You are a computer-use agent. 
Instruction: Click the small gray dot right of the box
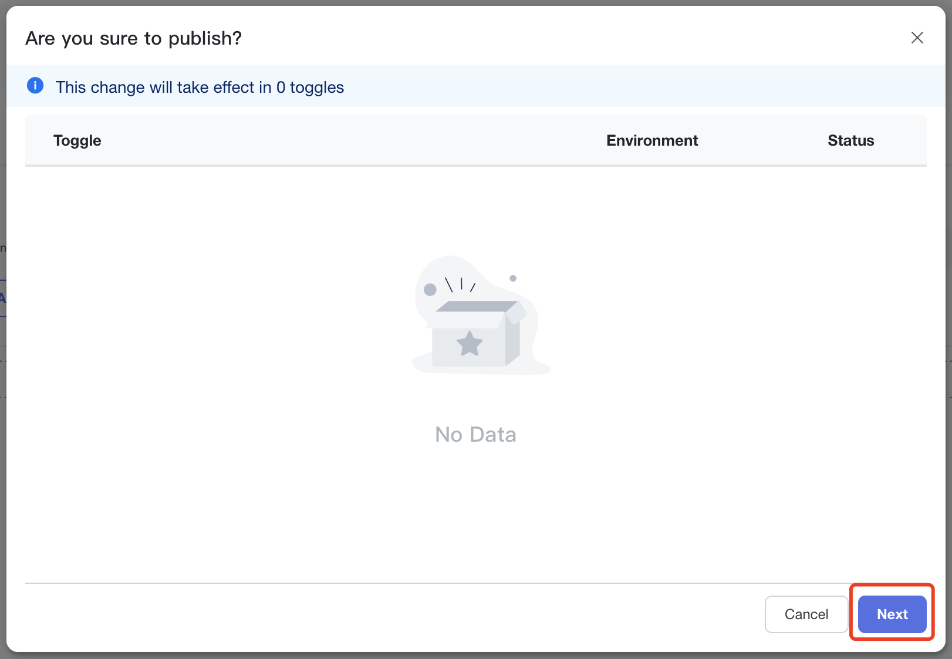(513, 278)
